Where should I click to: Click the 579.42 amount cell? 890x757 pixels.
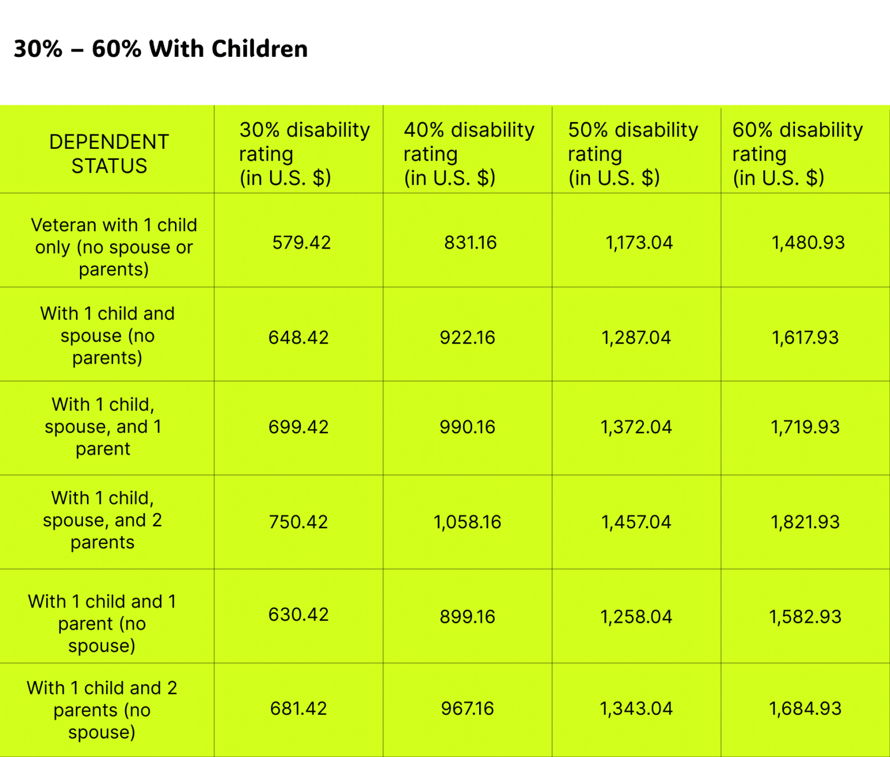301,243
